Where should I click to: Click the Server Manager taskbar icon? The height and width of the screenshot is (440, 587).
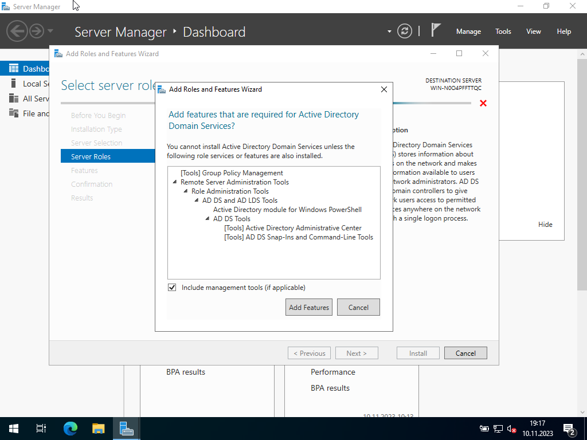127,429
